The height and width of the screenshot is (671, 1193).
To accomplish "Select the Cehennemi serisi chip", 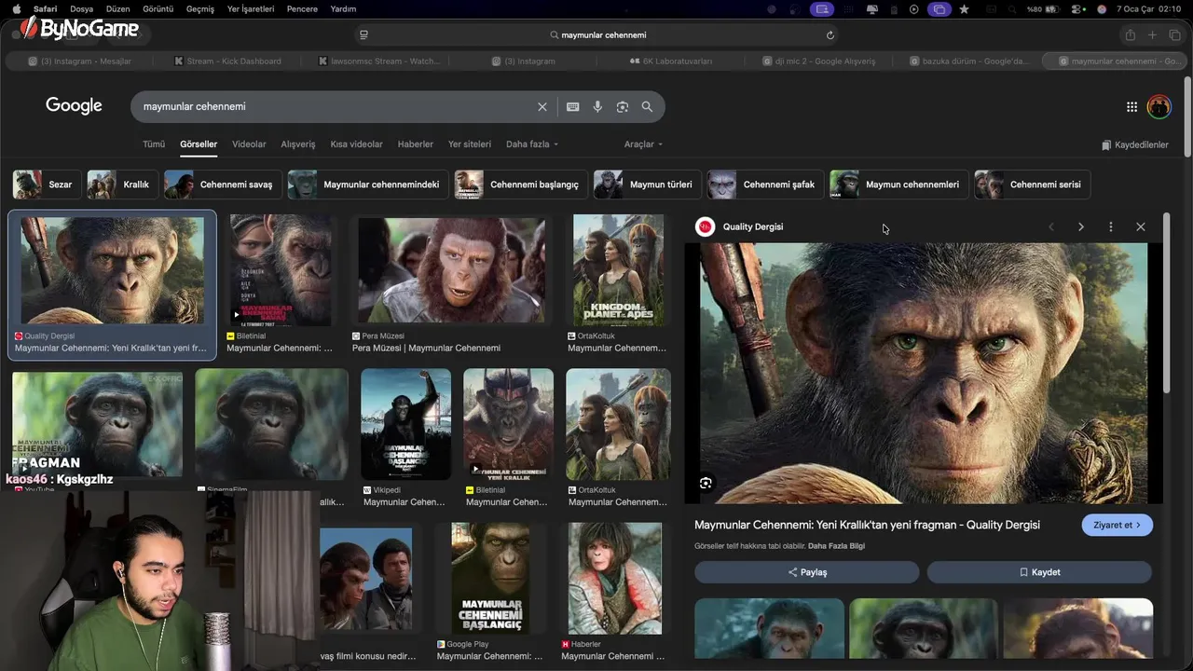I will pyautogui.click(x=1032, y=185).
